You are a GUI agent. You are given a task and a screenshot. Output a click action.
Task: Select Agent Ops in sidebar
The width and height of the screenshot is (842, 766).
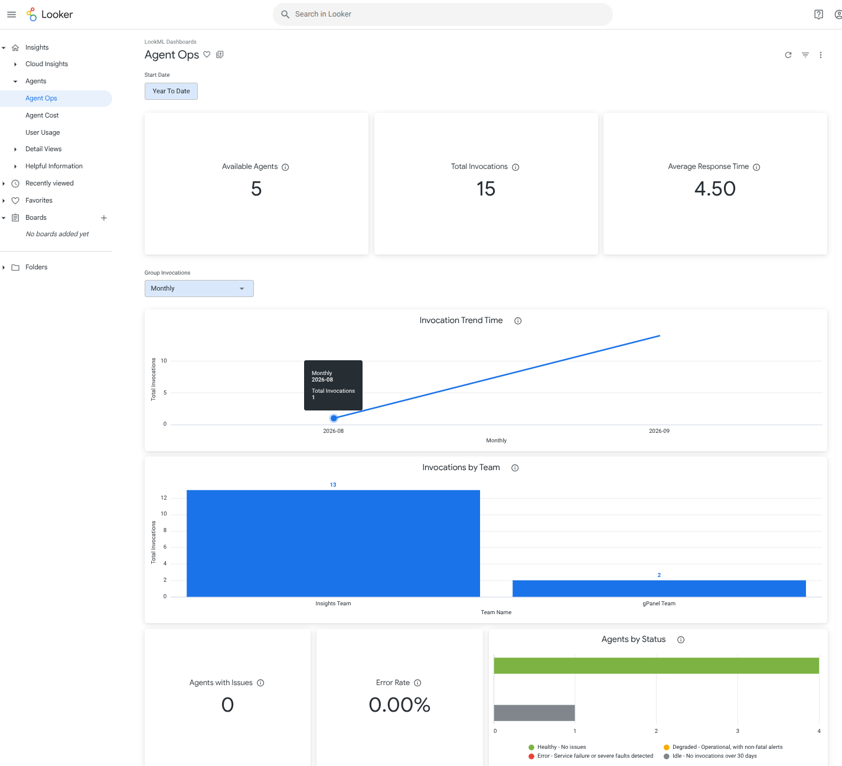[x=56, y=99]
